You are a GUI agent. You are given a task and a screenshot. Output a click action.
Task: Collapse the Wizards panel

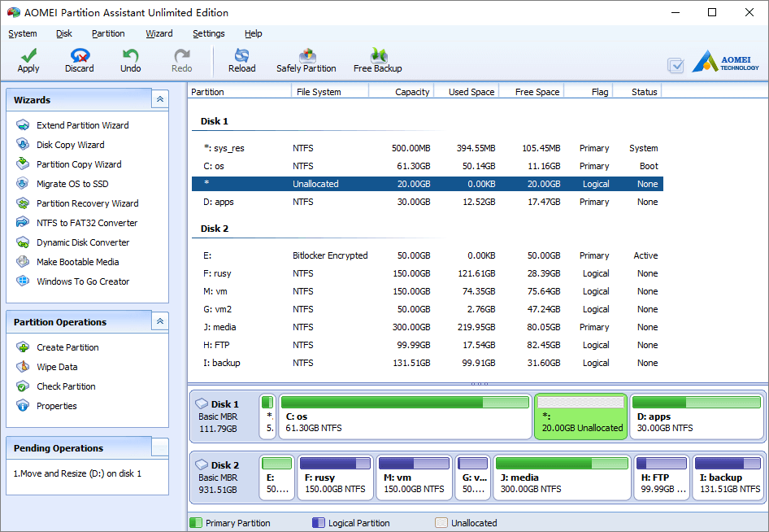160,99
